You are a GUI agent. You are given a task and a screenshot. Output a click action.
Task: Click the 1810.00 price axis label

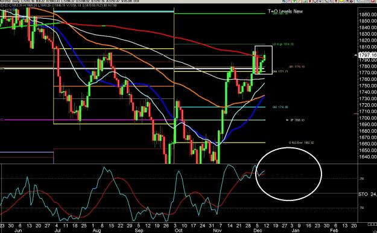[x=367, y=47]
